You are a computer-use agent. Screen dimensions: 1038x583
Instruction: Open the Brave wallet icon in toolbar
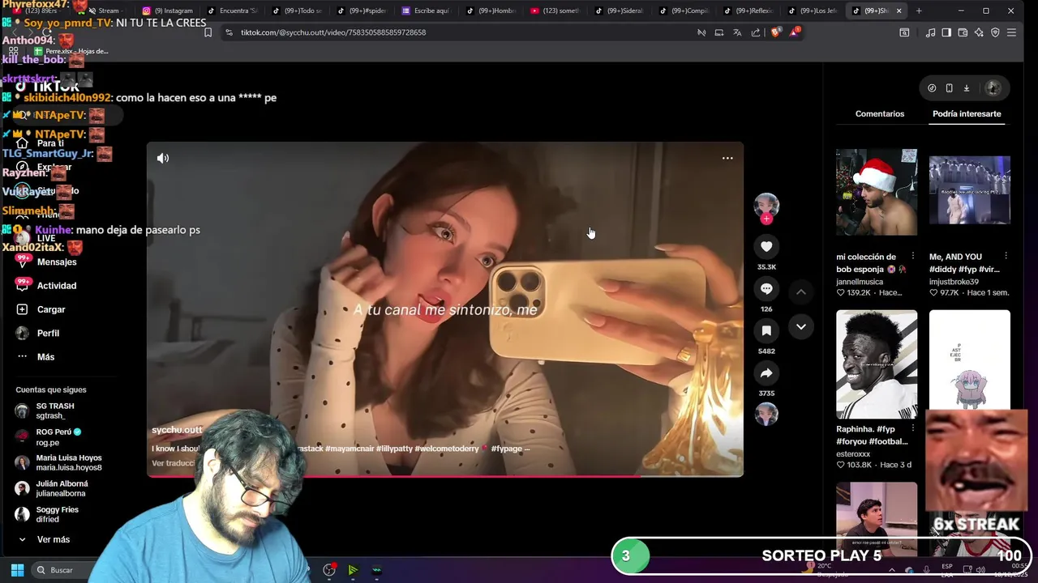click(963, 32)
